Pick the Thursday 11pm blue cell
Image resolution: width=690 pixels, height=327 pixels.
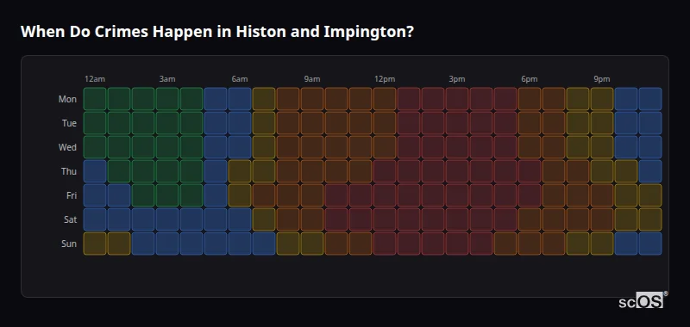point(650,171)
